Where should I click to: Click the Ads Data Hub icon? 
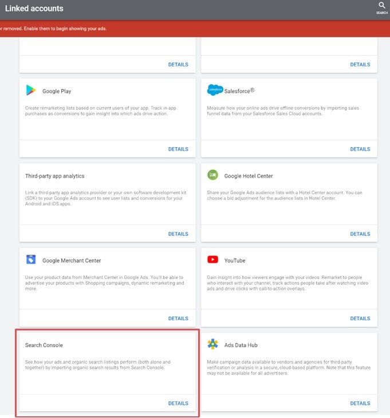tap(213, 345)
